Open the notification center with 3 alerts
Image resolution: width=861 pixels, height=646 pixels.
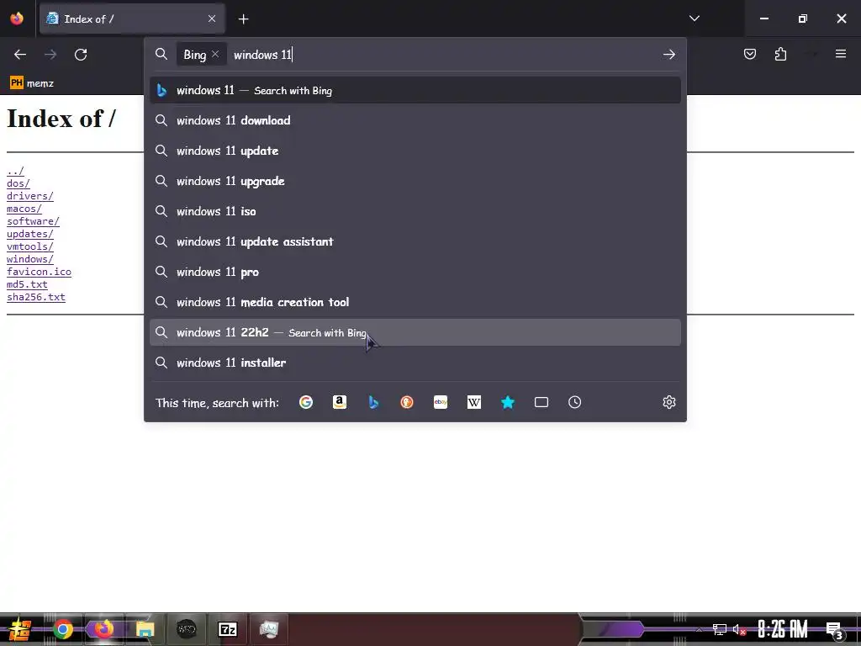click(x=835, y=630)
